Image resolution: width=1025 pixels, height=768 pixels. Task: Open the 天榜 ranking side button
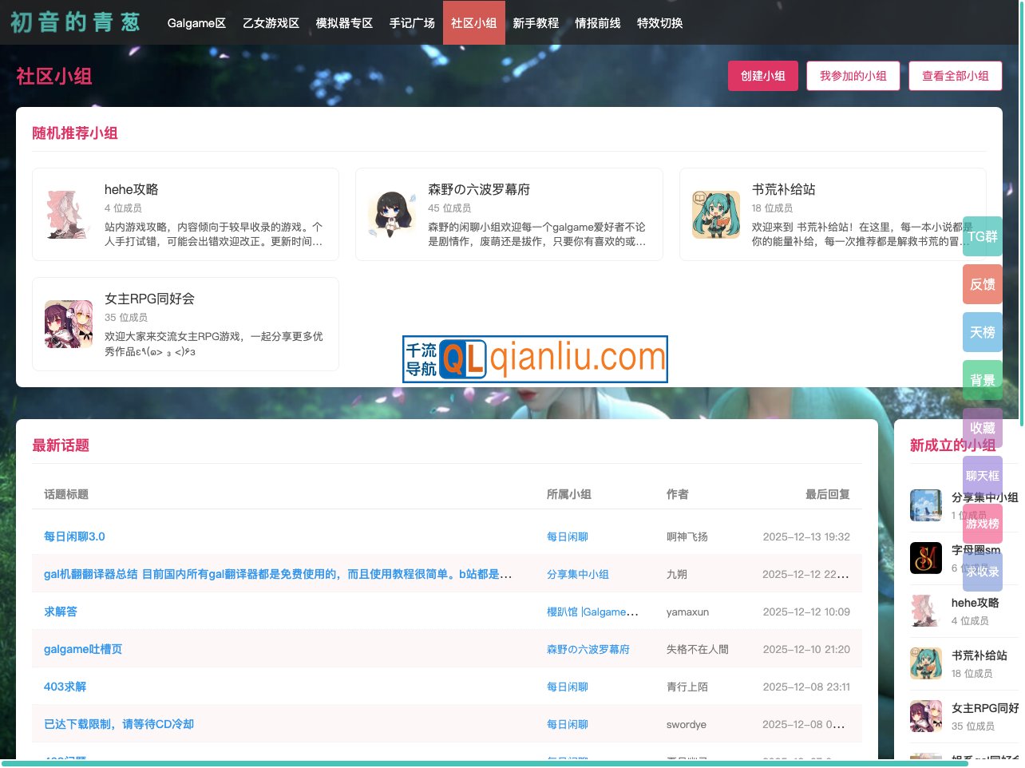click(x=982, y=332)
